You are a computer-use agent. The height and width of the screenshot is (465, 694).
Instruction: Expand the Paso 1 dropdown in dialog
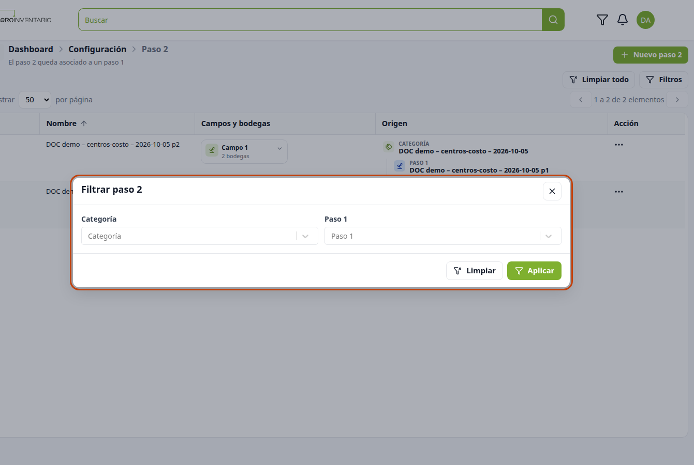coord(549,236)
